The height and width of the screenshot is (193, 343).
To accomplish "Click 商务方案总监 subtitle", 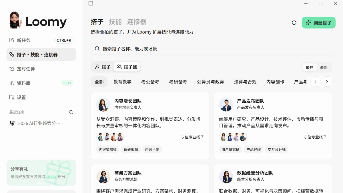I will pyautogui.click(x=126, y=179).
